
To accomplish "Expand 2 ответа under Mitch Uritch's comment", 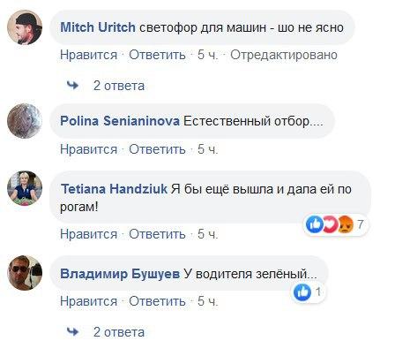I will click(x=119, y=86).
